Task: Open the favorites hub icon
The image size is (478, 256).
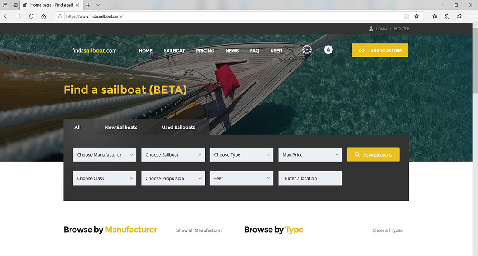Action: [435, 16]
